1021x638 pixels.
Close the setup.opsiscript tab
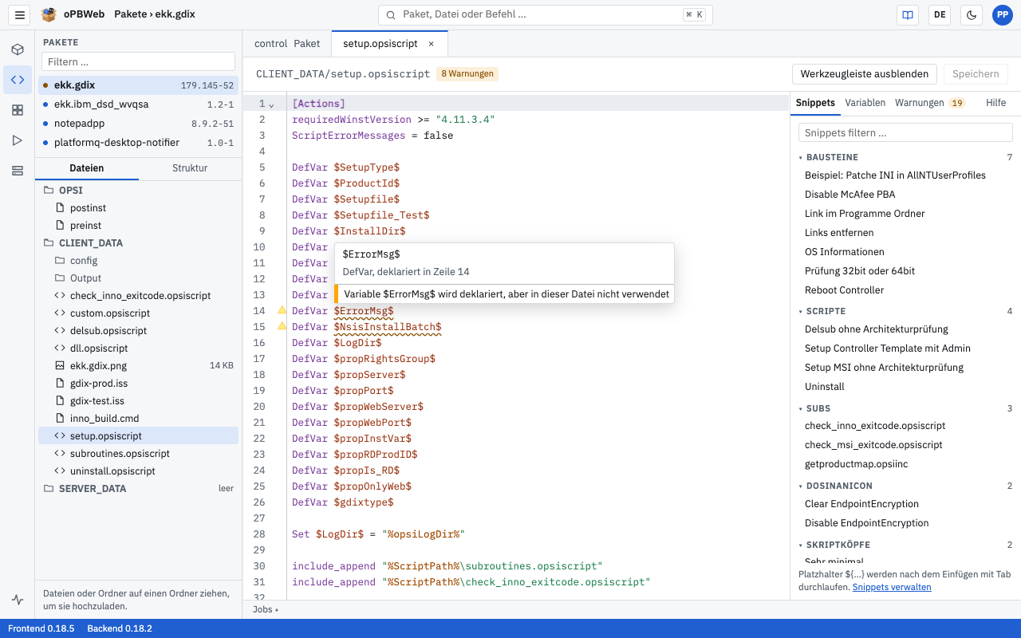pos(432,44)
